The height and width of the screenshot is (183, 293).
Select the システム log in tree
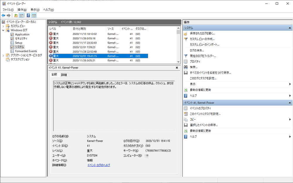[19, 47]
